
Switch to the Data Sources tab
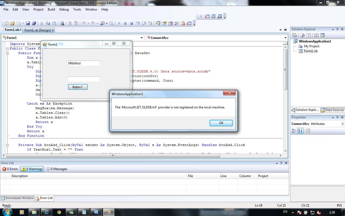[x=332, y=110]
